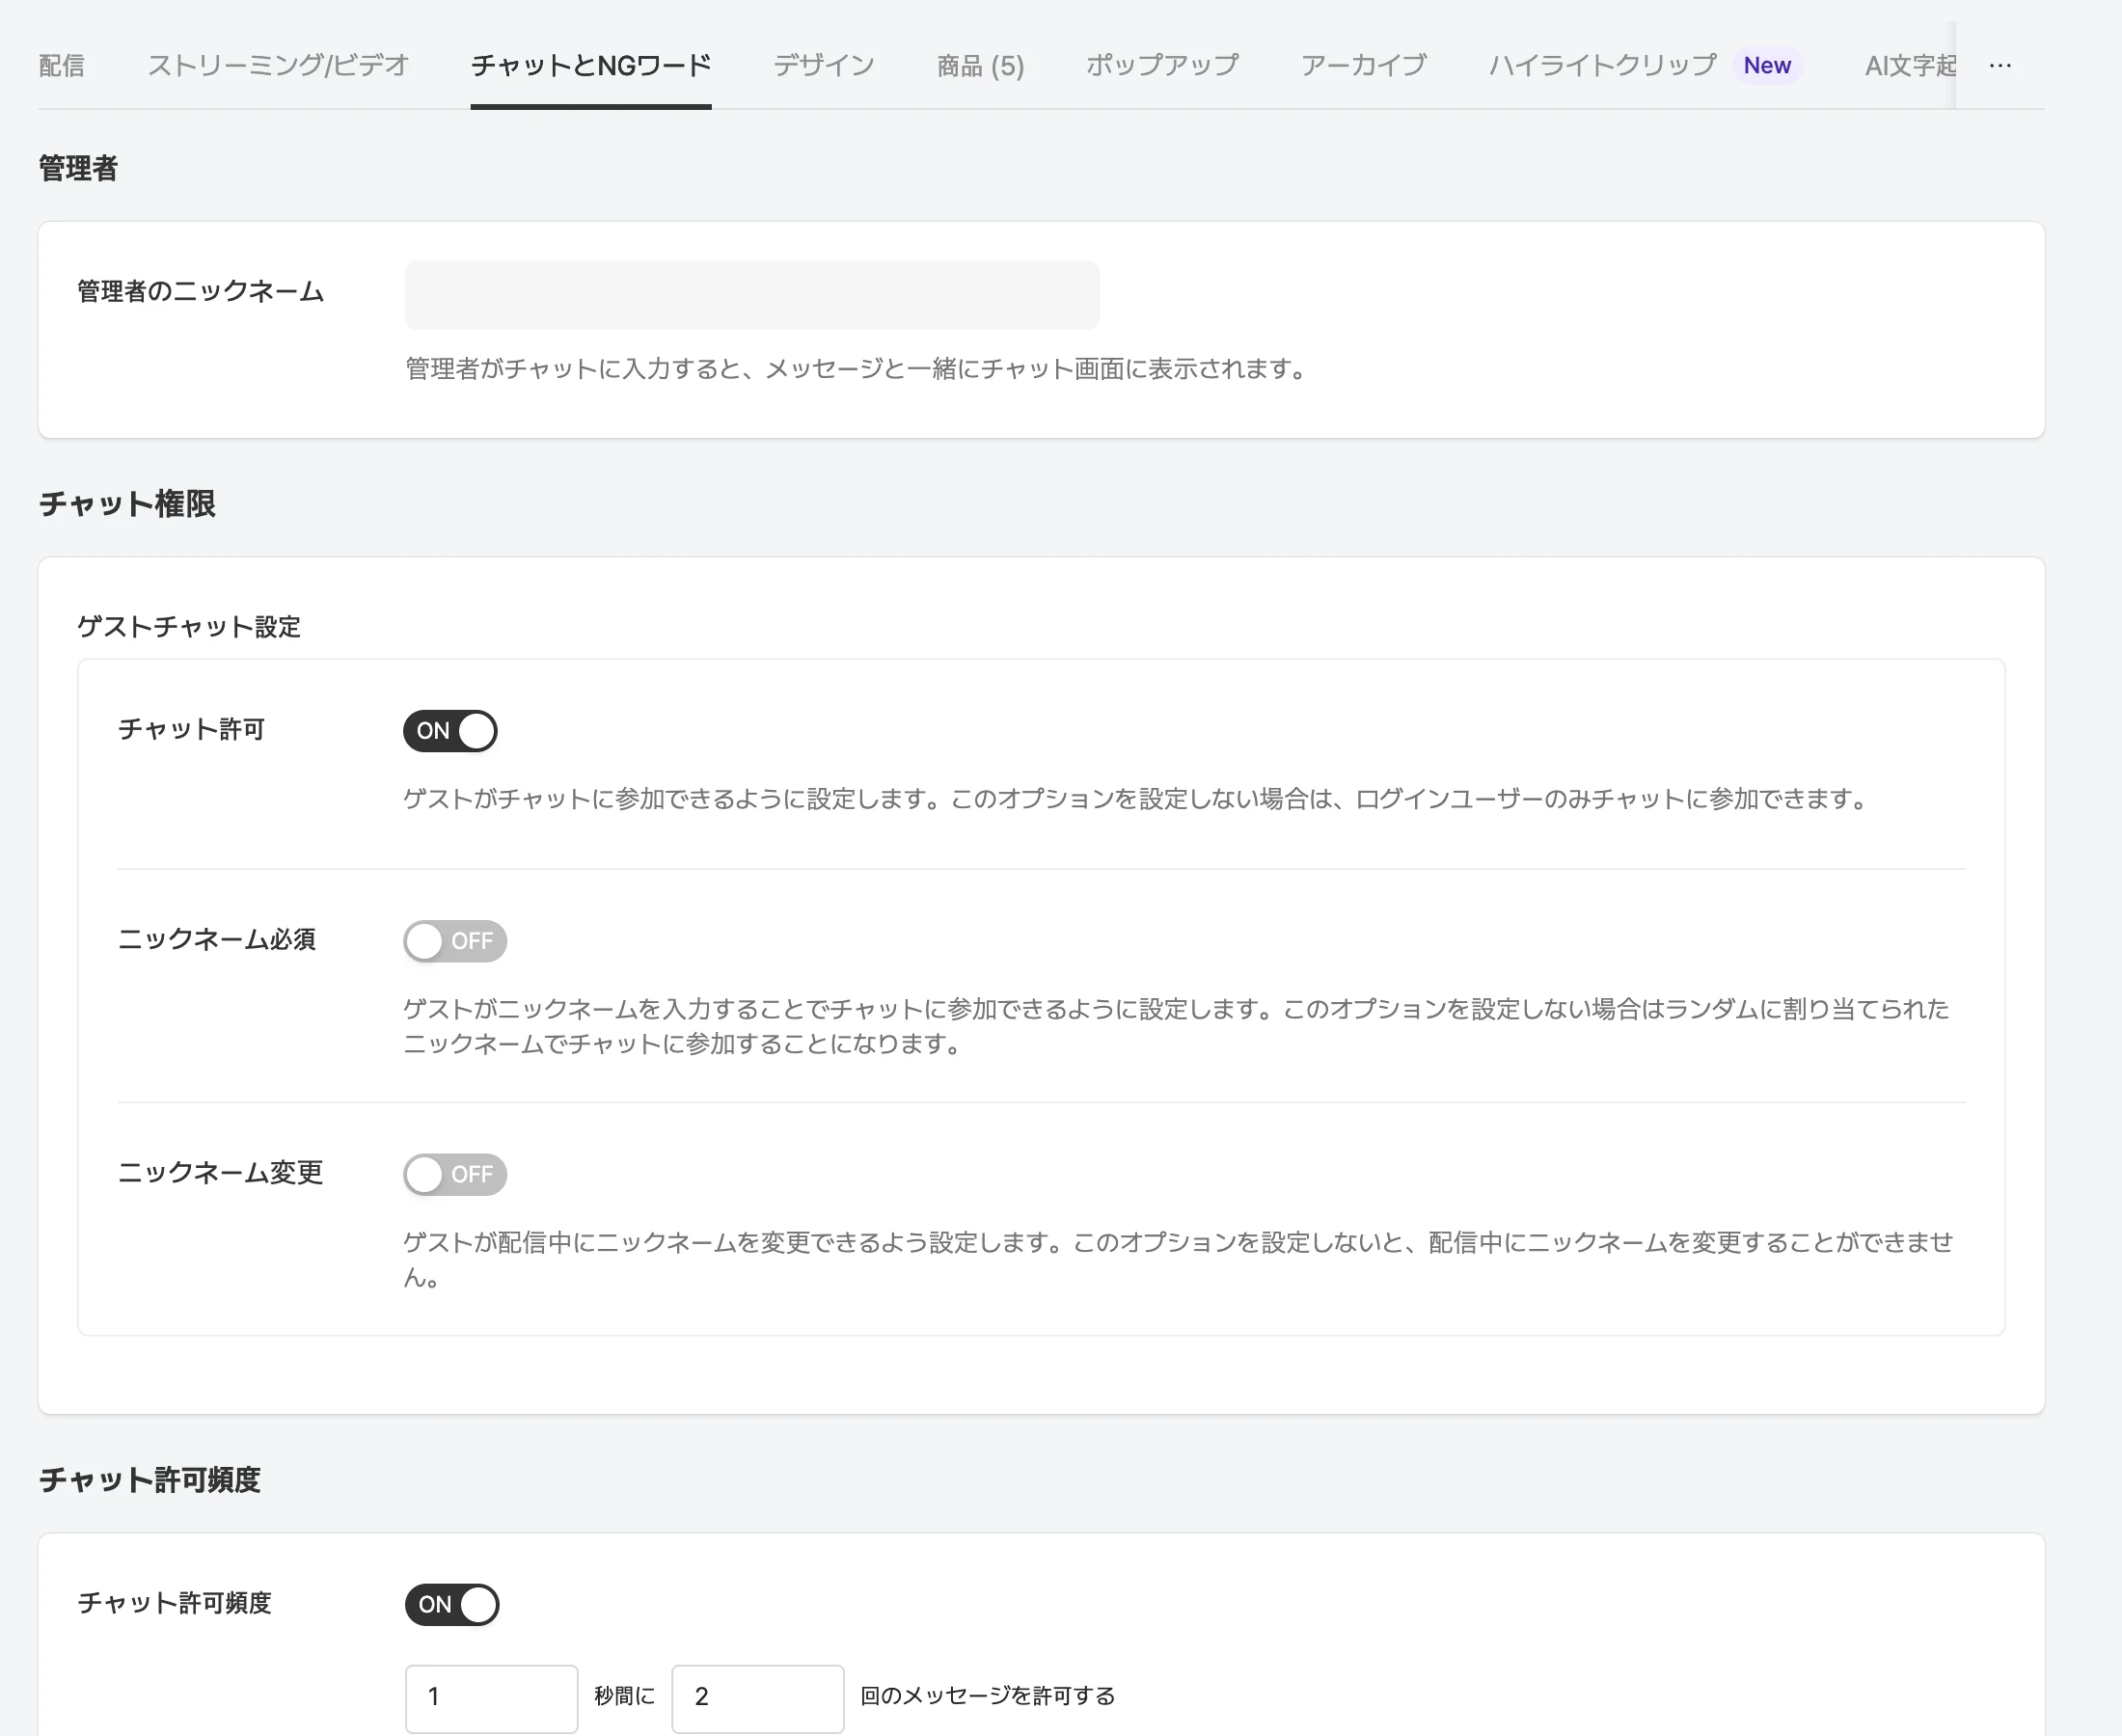Go to the 商品 (5) tab
This screenshot has height=1736, width=2122.
[x=980, y=66]
